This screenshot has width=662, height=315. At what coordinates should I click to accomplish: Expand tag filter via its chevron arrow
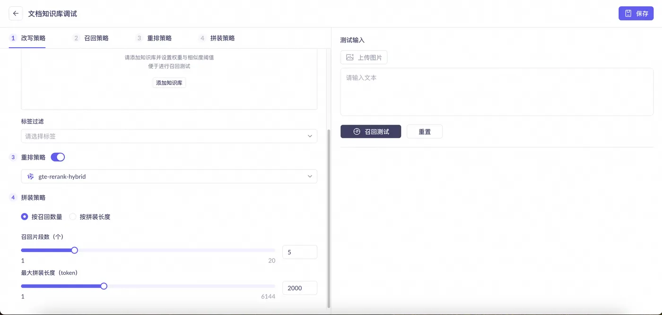pyautogui.click(x=310, y=136)
